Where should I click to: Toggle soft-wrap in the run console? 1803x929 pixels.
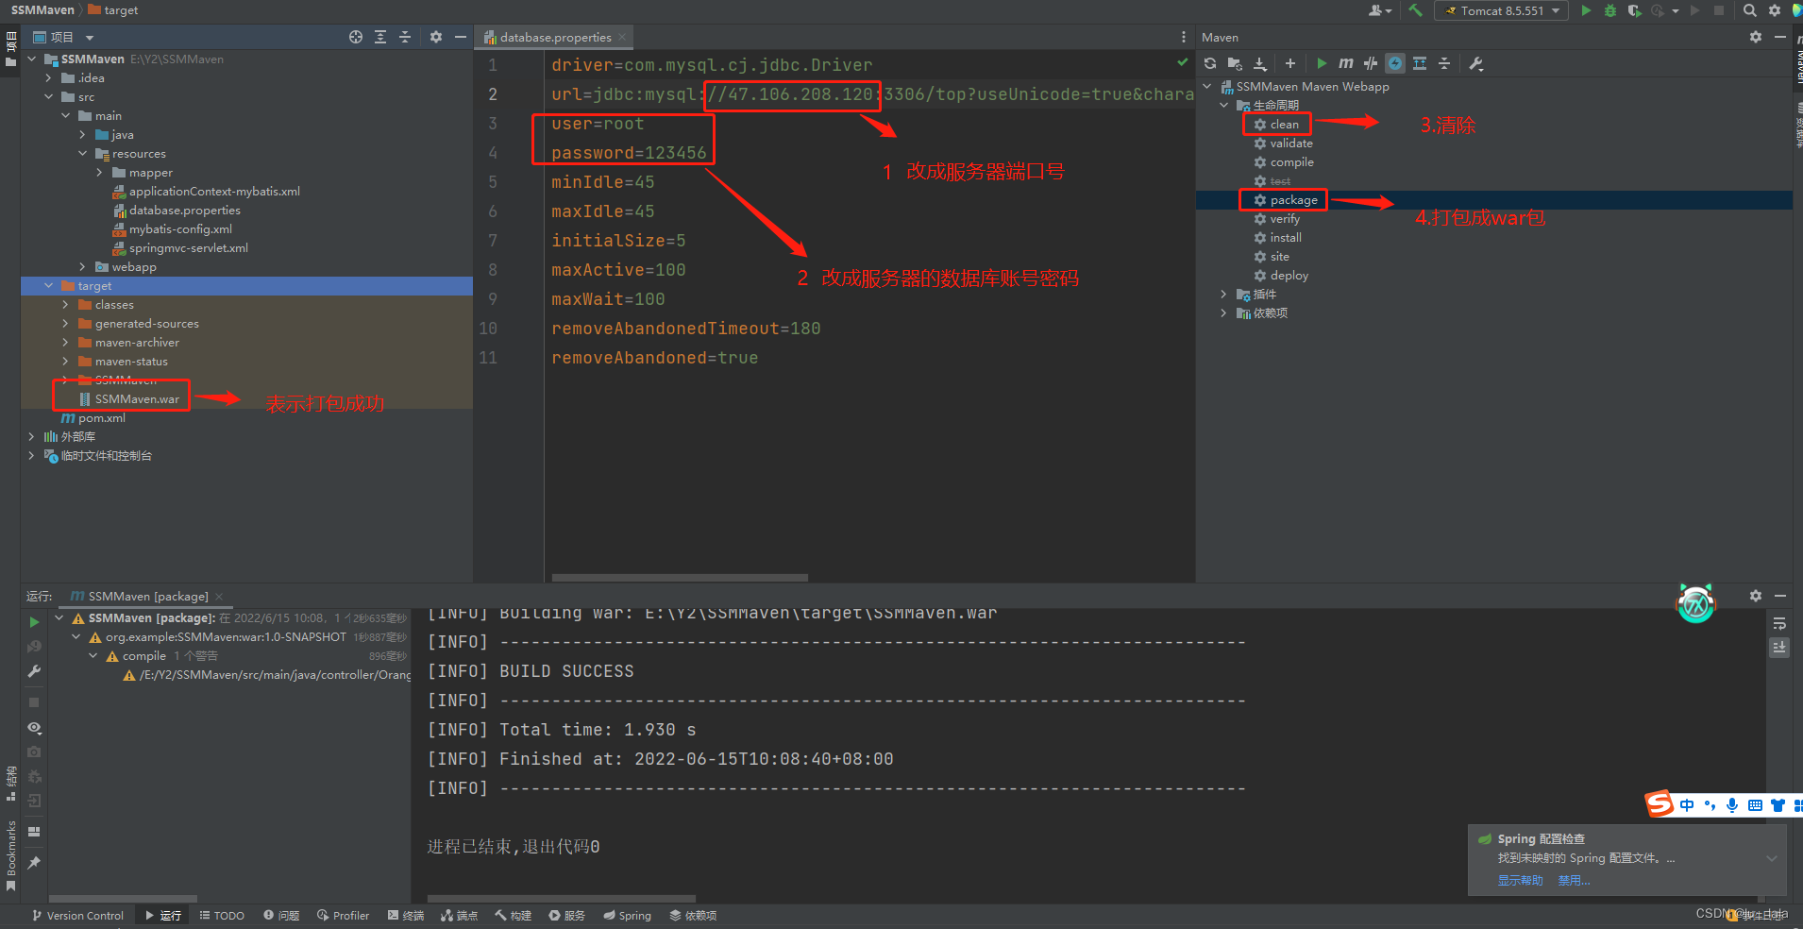coord(1778,623)
